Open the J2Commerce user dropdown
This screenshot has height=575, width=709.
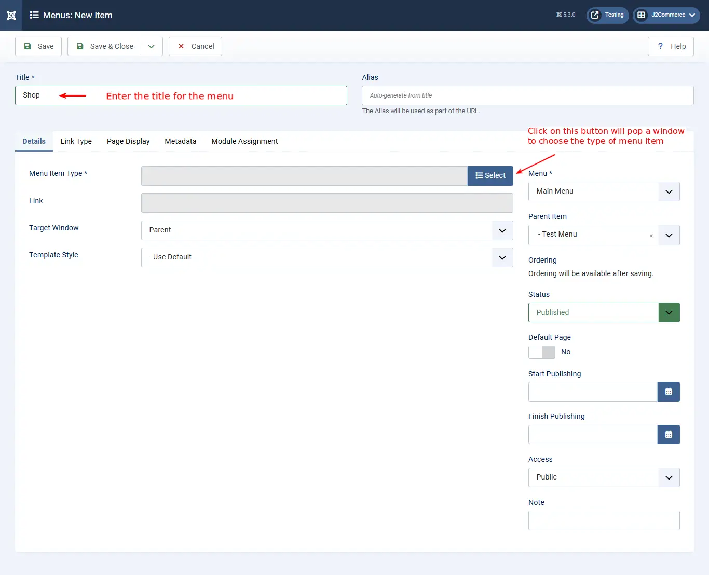666,15
